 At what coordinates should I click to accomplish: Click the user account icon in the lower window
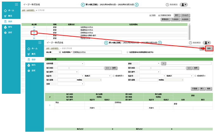[x=207, y=42]
